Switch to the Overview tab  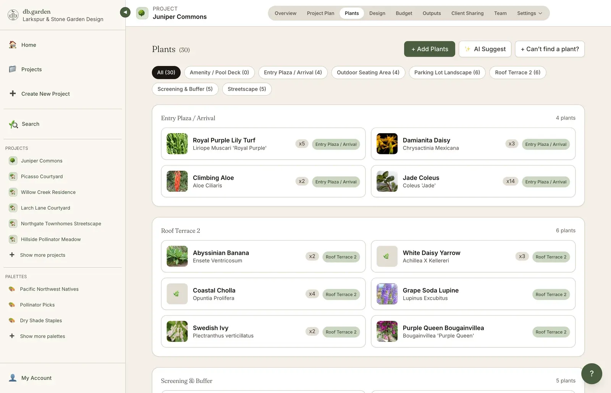point(286,13)
